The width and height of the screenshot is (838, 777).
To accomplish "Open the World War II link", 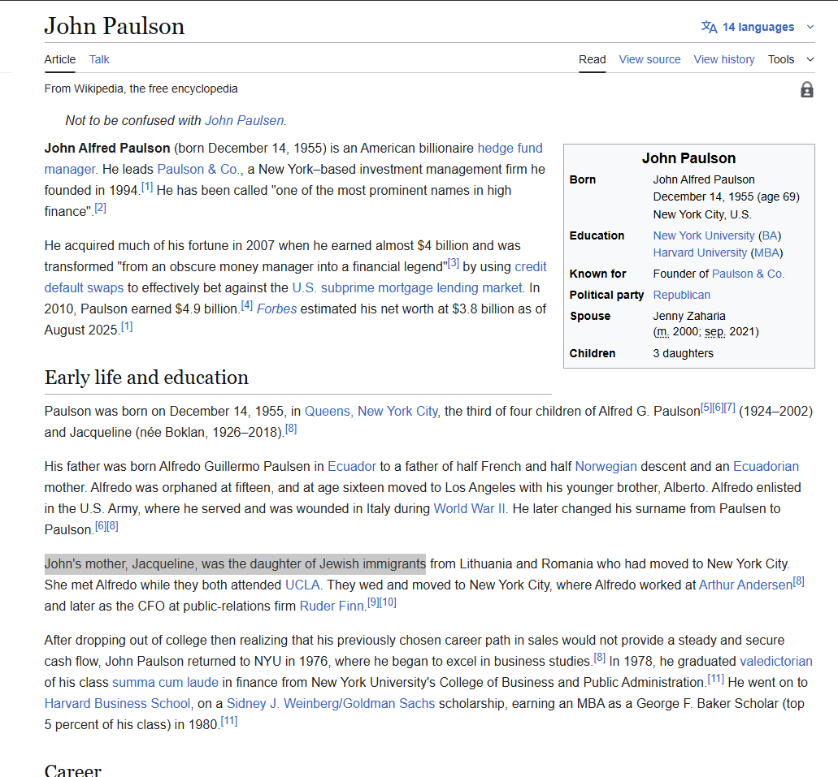I will point(469,508).
